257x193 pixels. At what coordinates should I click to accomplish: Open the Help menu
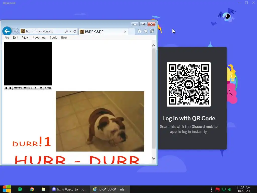(x=64, y=38)
